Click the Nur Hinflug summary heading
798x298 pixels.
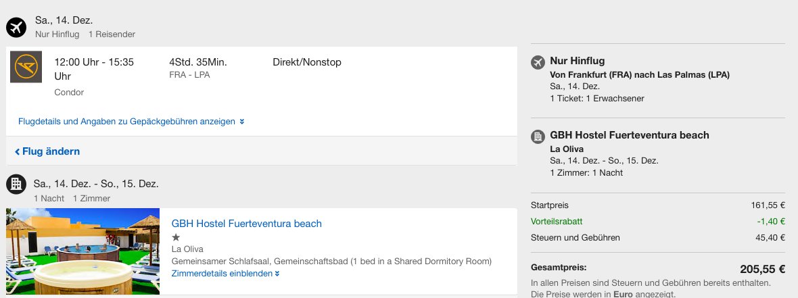[x=577, y=61]
